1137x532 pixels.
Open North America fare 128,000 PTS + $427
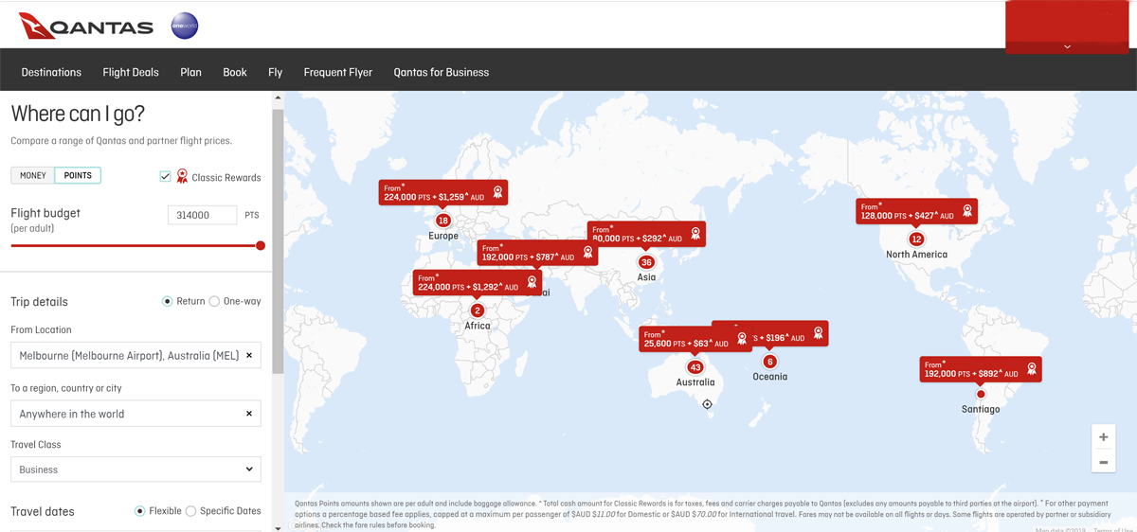[916, 211]
